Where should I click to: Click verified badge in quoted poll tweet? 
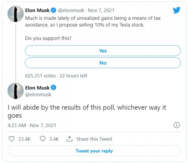[54, 11]
